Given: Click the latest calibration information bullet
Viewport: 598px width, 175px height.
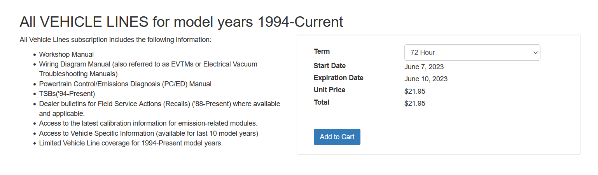Looking at the screenshot, I should pyautogui.click(x=148, y=123).
